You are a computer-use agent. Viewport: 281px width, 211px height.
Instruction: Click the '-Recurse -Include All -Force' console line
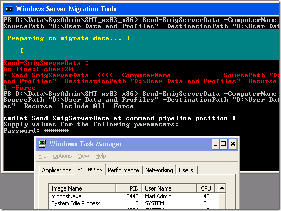click(68, 106)
